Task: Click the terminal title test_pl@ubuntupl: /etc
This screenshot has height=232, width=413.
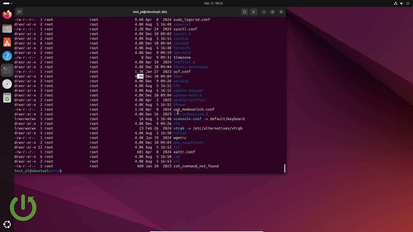Action: (x=150, y=12)
